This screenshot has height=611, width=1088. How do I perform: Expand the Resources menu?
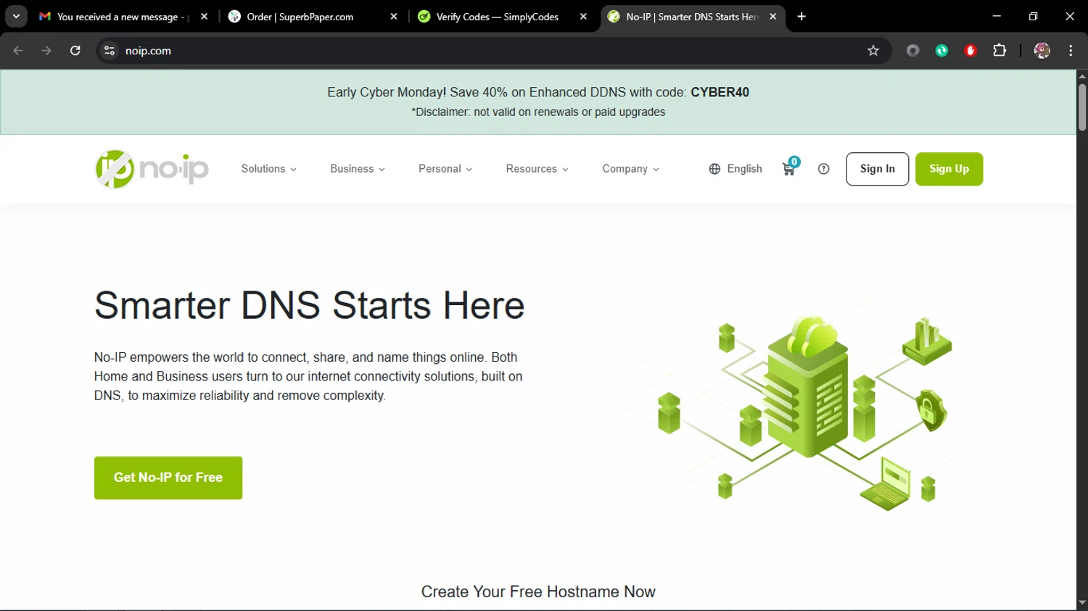point(537,169)
